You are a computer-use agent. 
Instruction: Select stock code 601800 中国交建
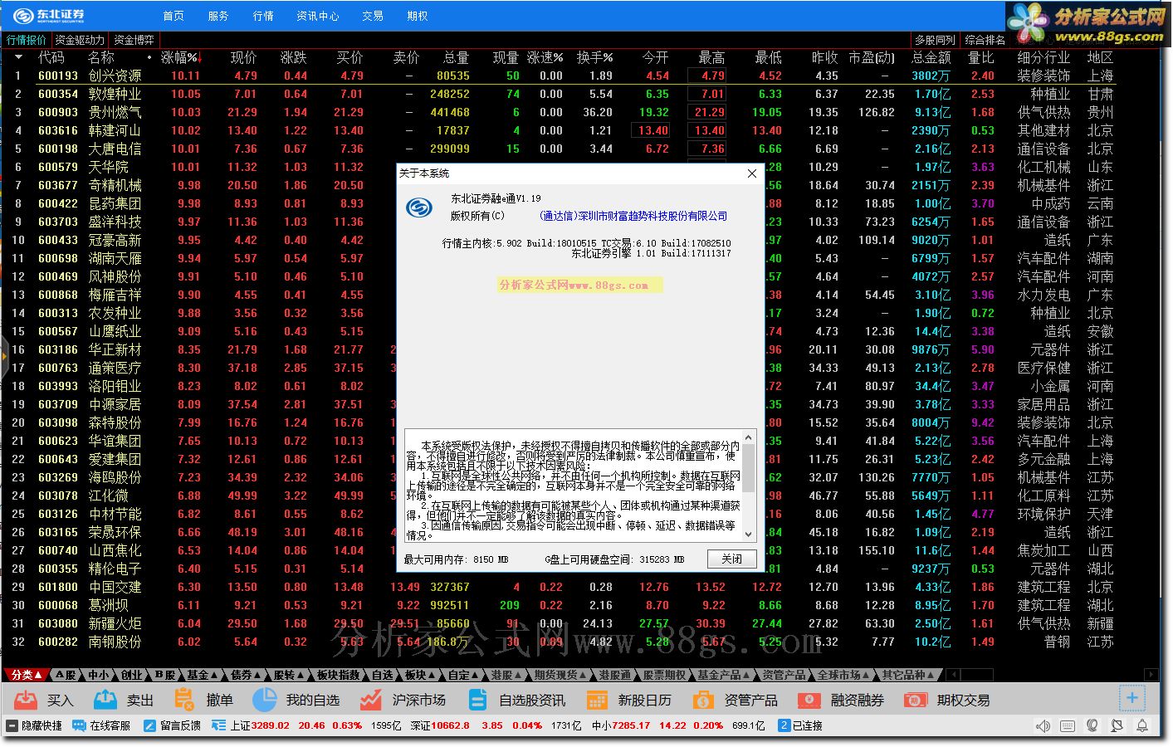(x=58, y=587)
